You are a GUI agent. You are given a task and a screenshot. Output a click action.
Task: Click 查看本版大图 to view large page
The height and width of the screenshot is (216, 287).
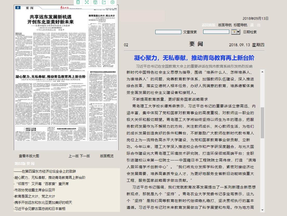(x=29, y=156)
